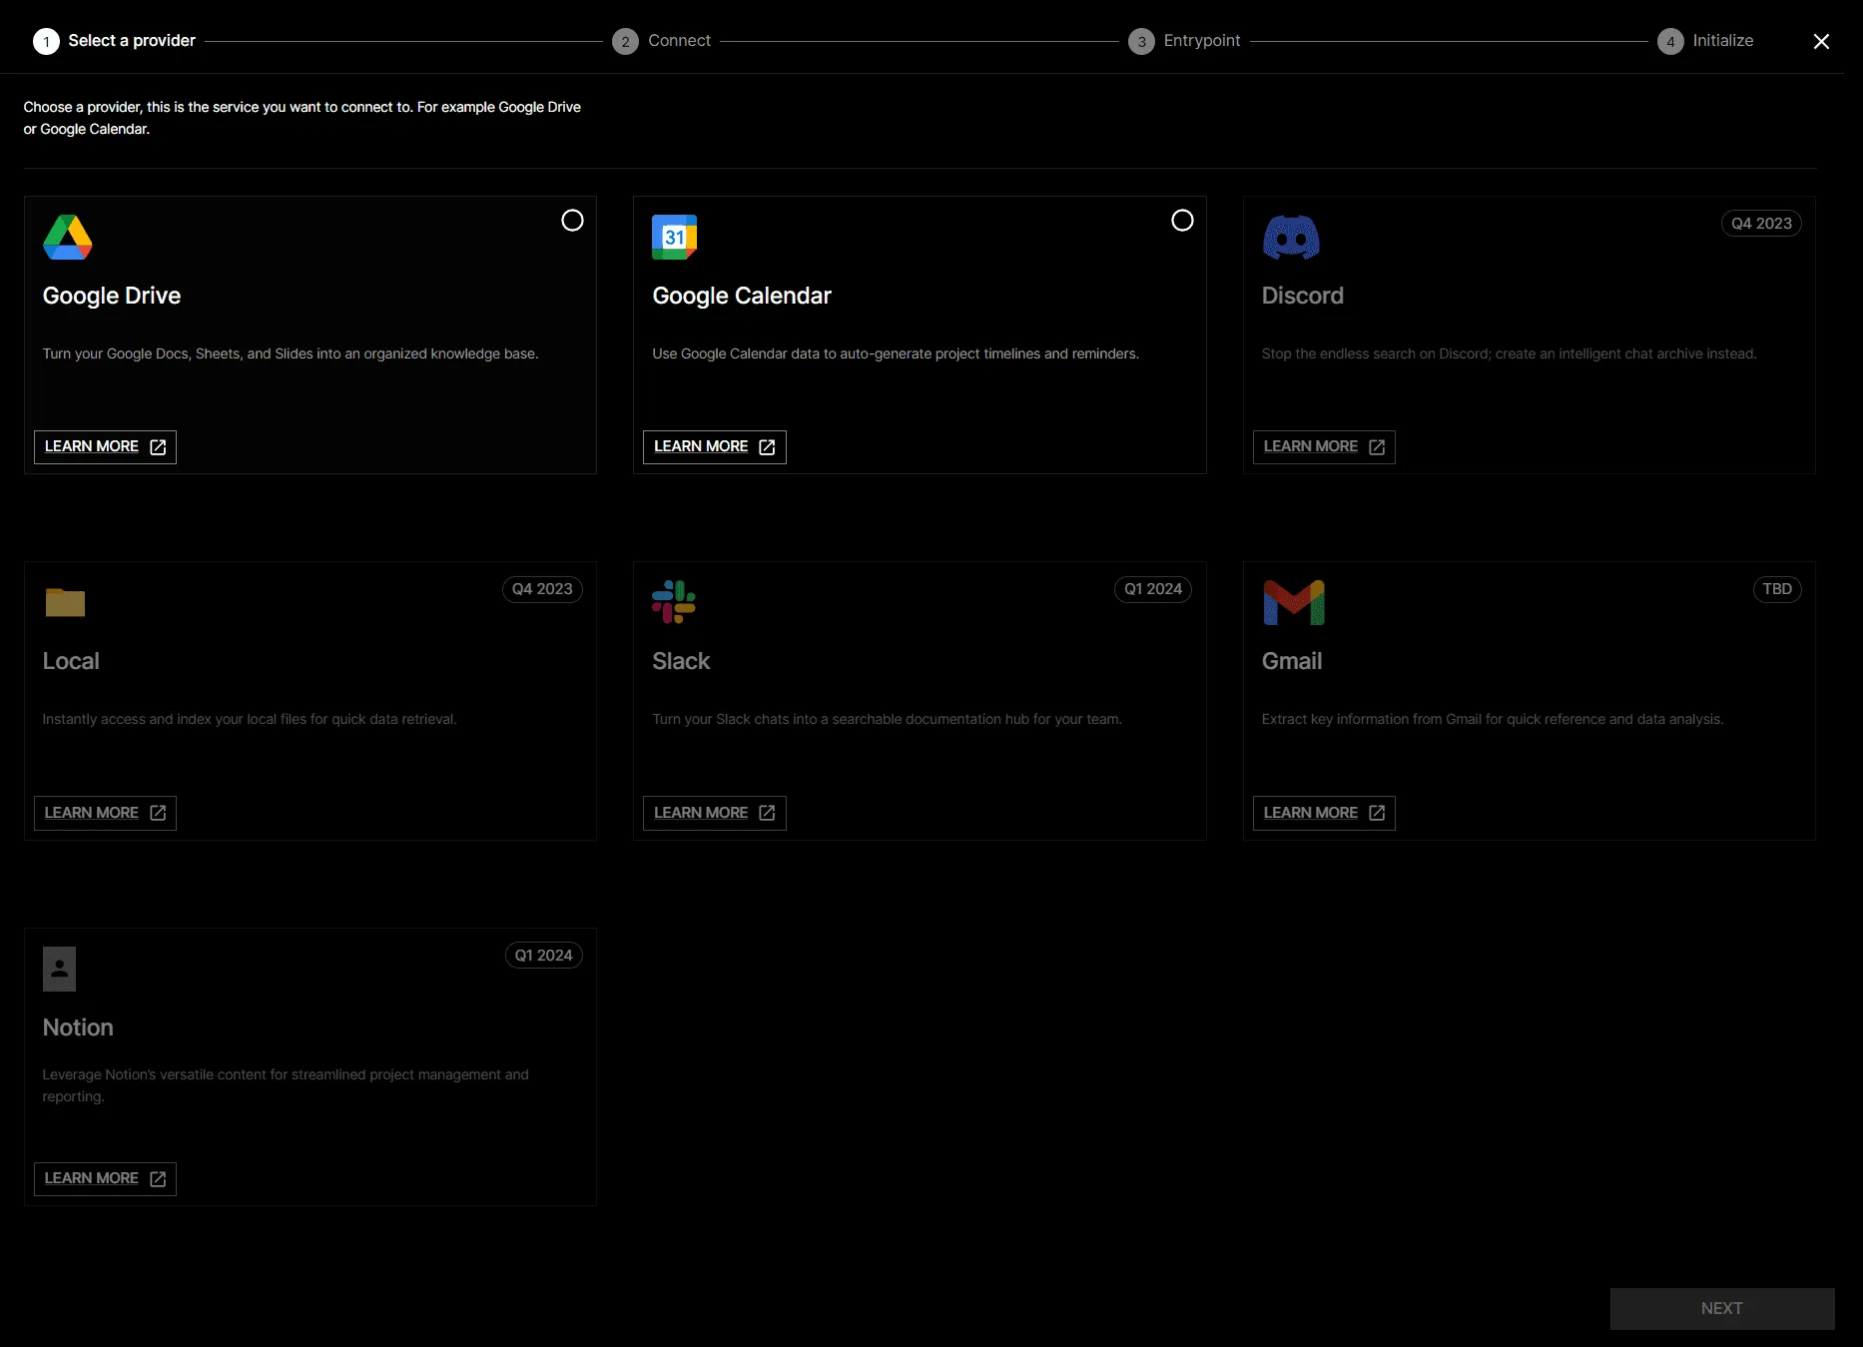Click the Google Calendar icon
The width and height of the screenshot is (1863, 1347).
(x=674, y=236)
